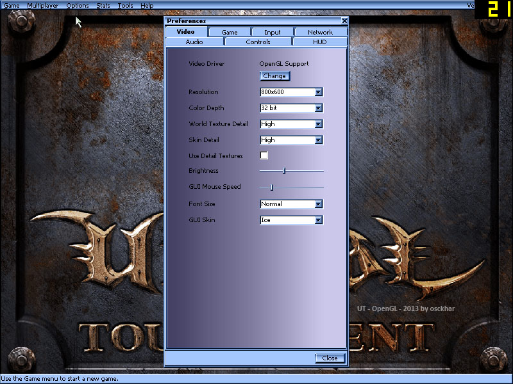This screenshot has width=513, height=384.
Task: Switch to the Video tab
Action: coord(186,31)
